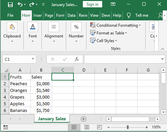Open the Data ribbon tab
Image resolution: width=167 pixels, height=132 pixels.
pyautogui.click(x=71, y=15)
